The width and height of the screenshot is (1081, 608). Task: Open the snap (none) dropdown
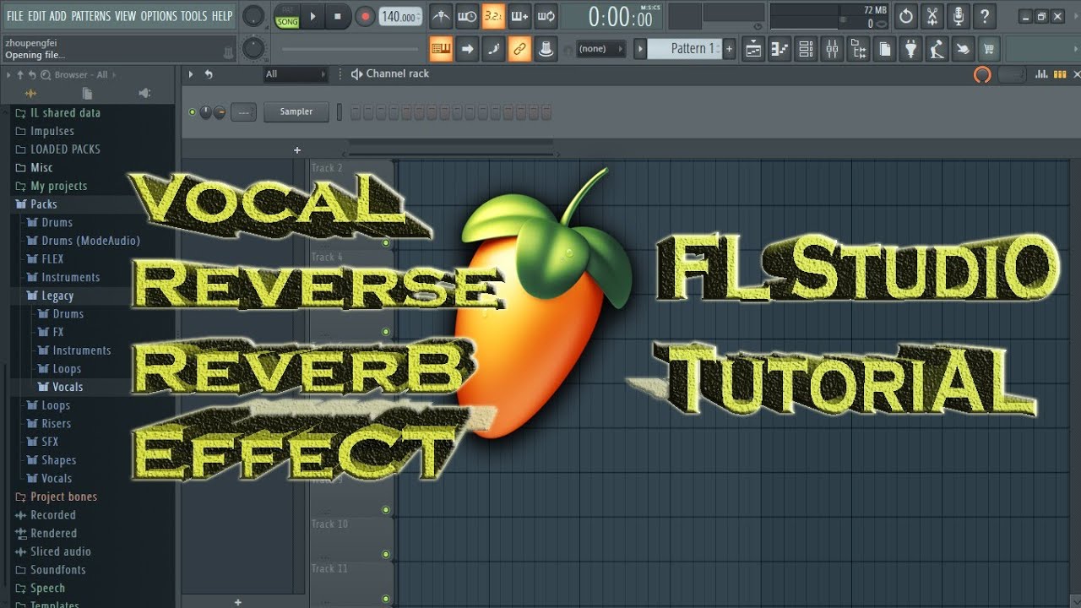600,49
